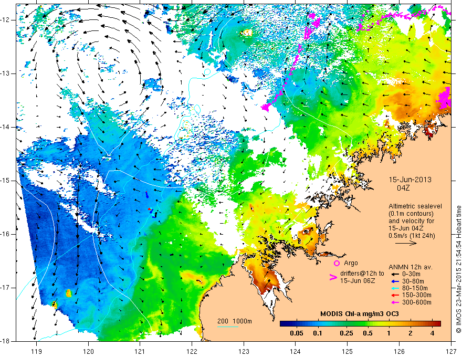Click the -14 latitude axis label
Viewport: 462px width, 357px height.
(5, 127)
